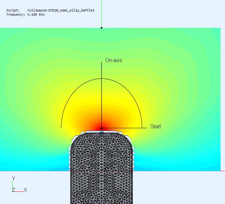Click the Start label
Image resolution: width=225 pixels, height=204 pixels.
(x=155, y=126)
